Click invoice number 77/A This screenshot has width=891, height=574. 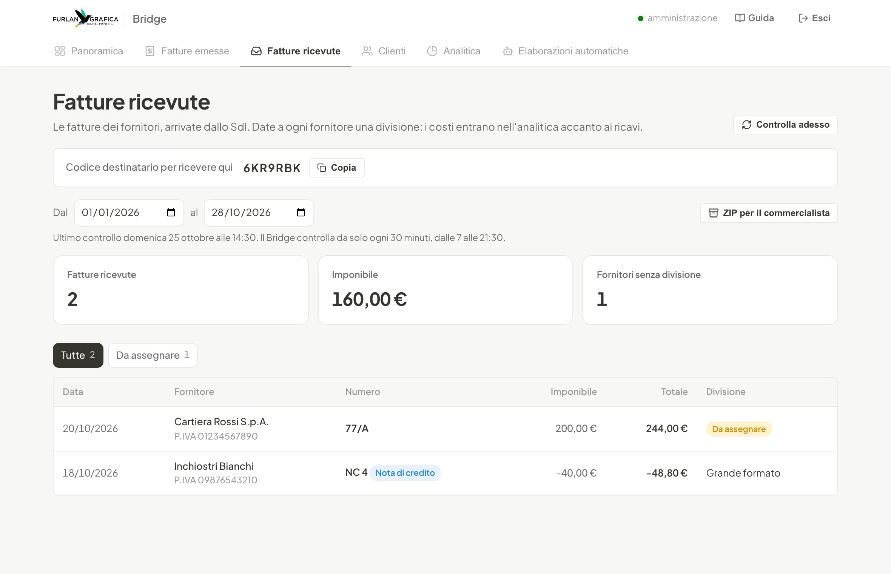357,429
